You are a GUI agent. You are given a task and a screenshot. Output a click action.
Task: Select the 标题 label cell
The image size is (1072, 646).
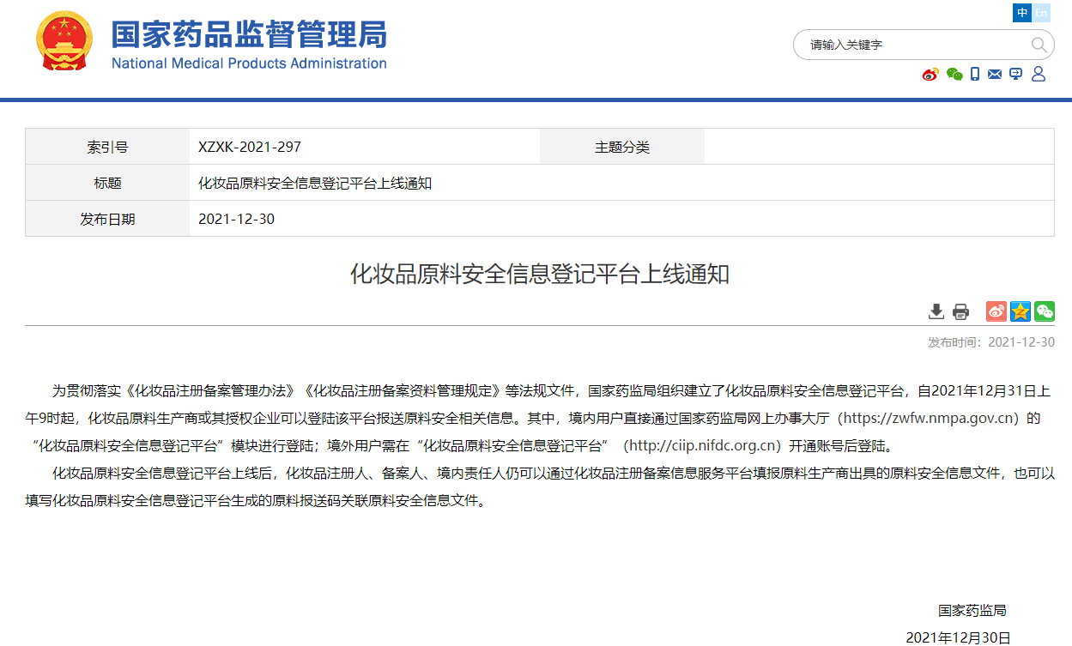(x=107, y=183)
